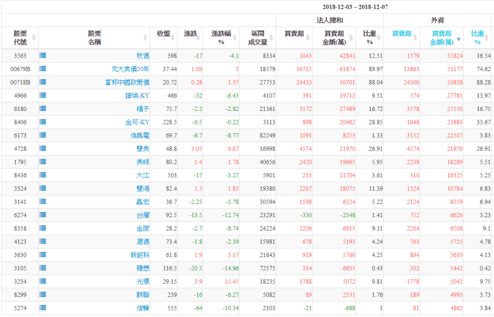The height and width of the screenshot is (317, 494).
Task: Open the list icon for 信昌電
Action: pos(43,135)
